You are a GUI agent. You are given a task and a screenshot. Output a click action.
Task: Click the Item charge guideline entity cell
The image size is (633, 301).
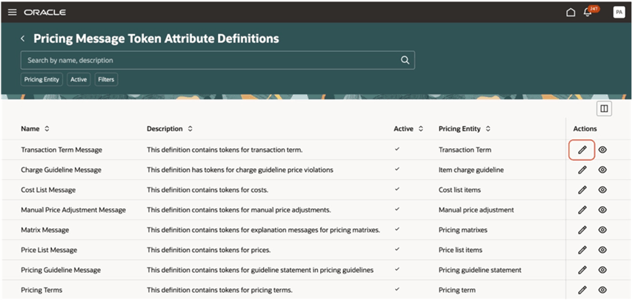pos(471,170)
